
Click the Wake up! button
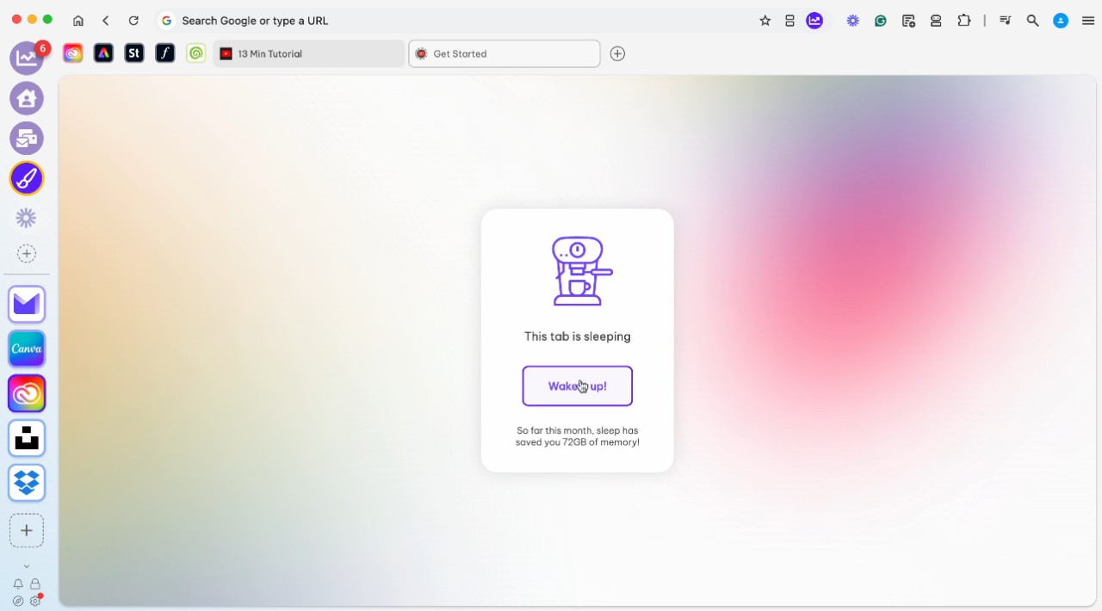coord(577,386)
